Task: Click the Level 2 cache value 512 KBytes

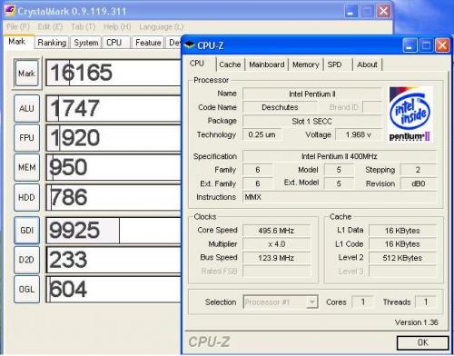Action: click(x=402, y=258)
